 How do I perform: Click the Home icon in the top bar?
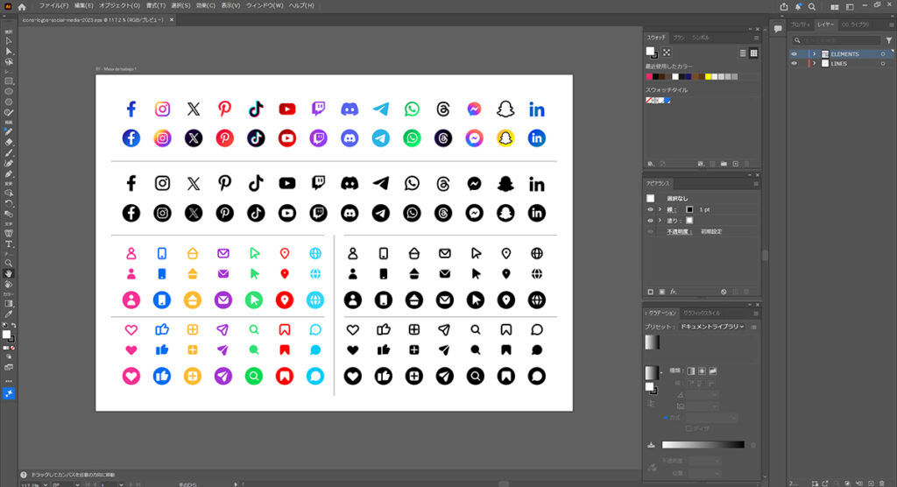click(22, 7)
